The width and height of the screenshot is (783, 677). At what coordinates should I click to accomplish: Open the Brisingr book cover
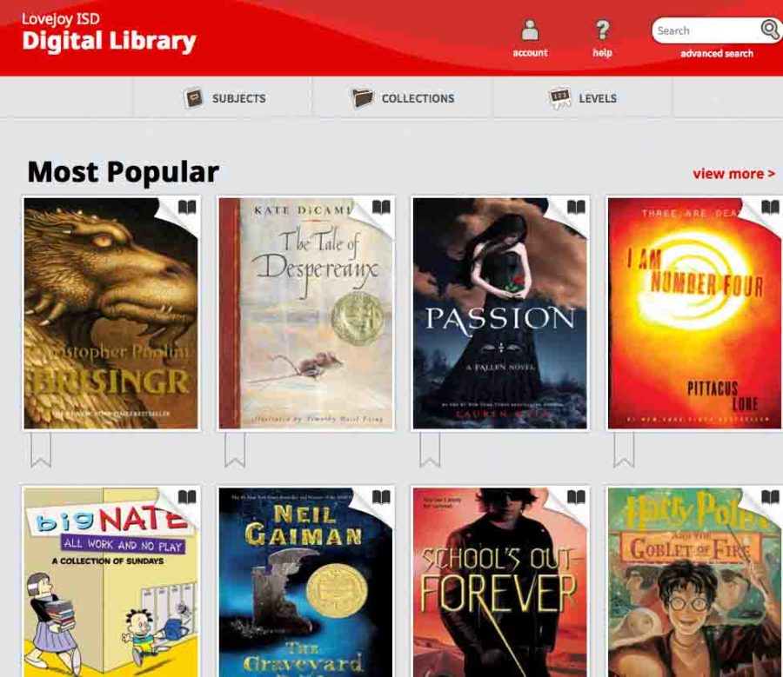[x=110, y=314]
